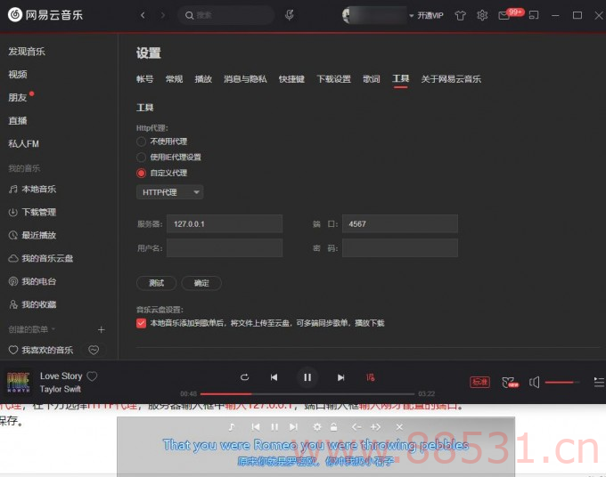
Task: Switch to the 下载设置 settings tab
Action: pyautogui.click(x=334, y=79)
